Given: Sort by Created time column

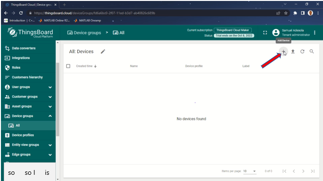Looking at the screenshot, I should pos(86,66).
